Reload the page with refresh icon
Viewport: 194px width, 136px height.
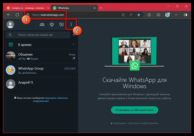17,15
